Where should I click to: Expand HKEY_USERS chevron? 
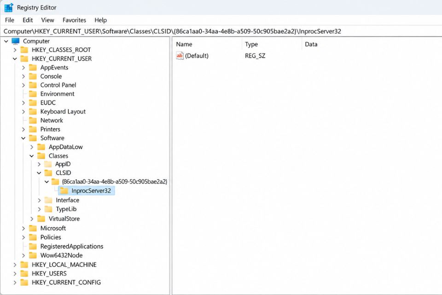pos(15,274)
